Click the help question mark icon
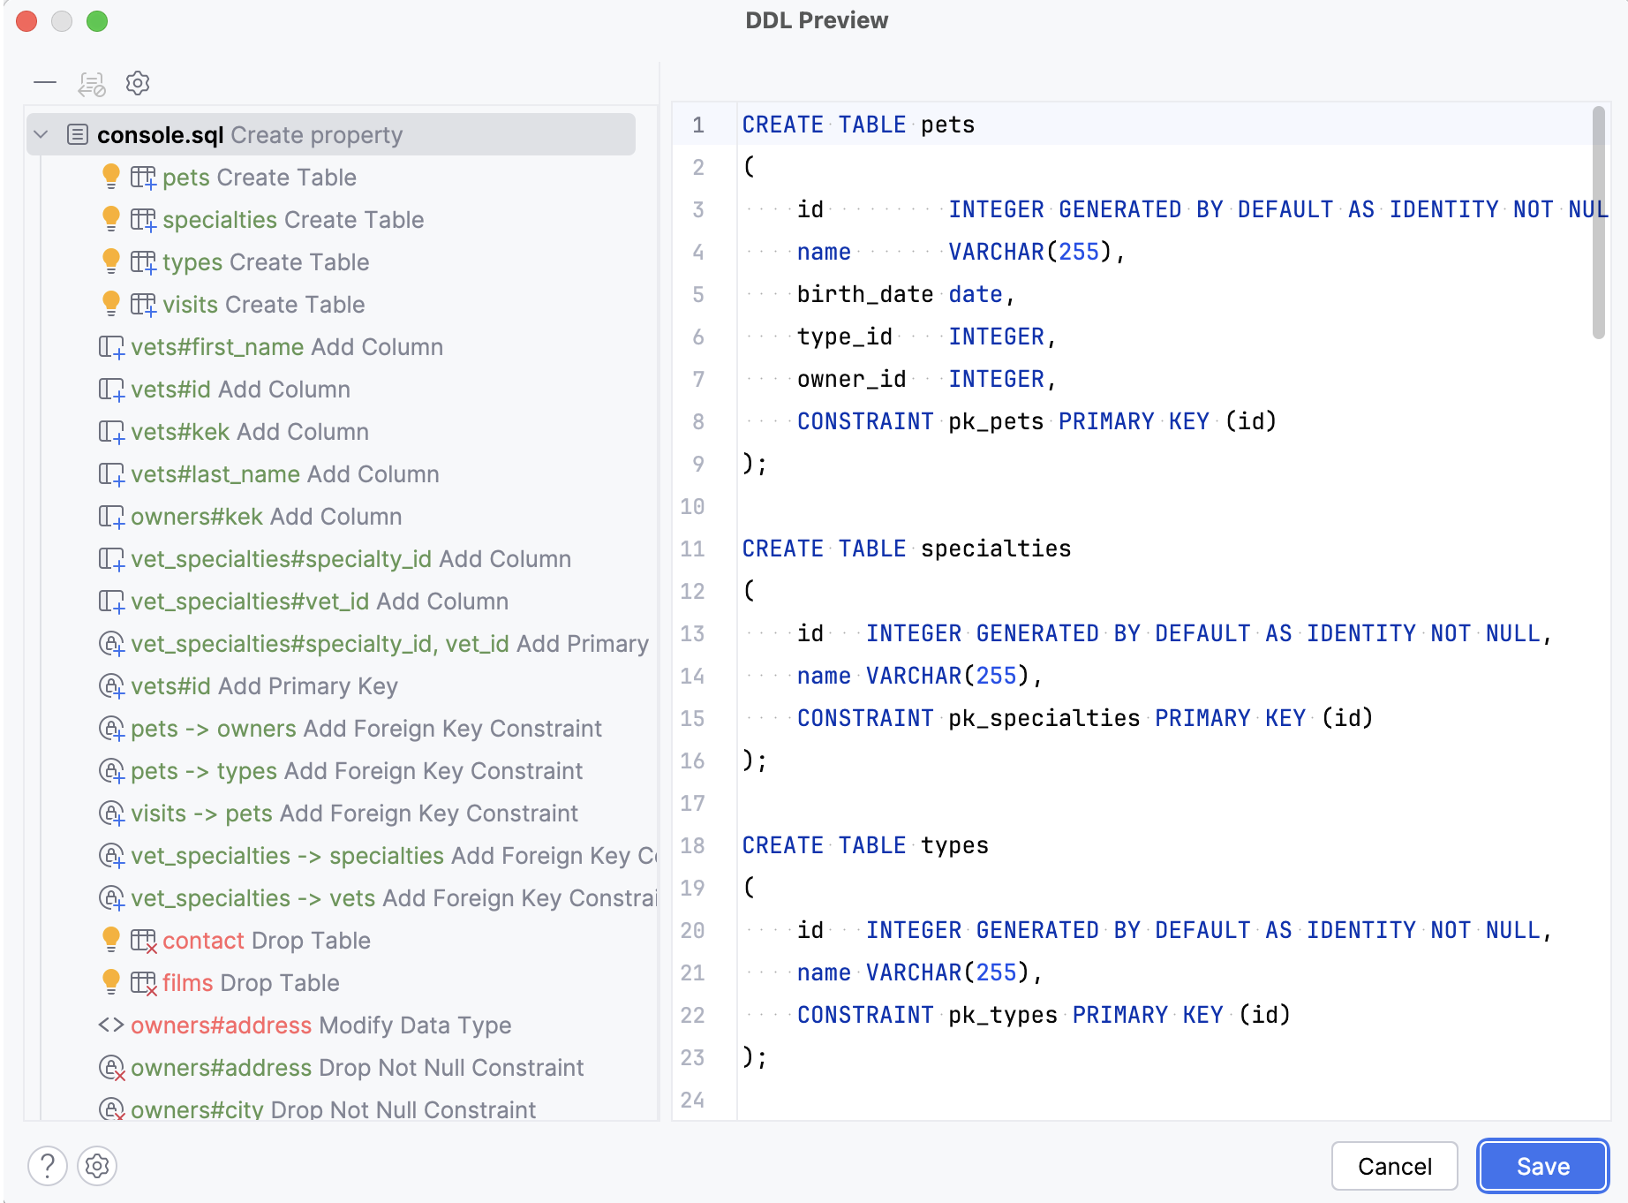The height and width of the screenshot is (1203, 1628). pos(49,1166)
